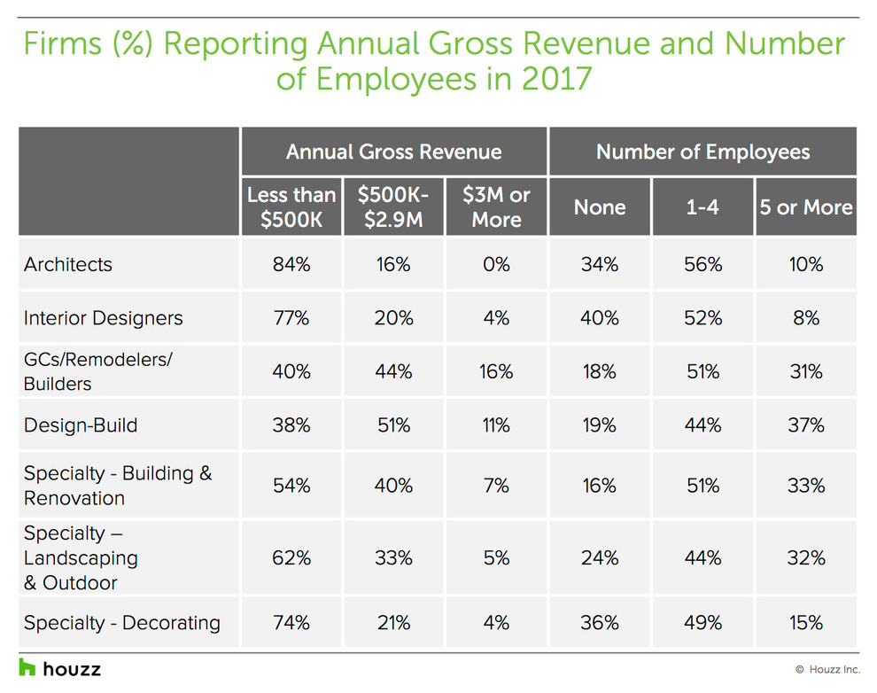Click the 5 or More column header
The height and width of the screenshot is (693, 877).
click(x=805, y=207)
